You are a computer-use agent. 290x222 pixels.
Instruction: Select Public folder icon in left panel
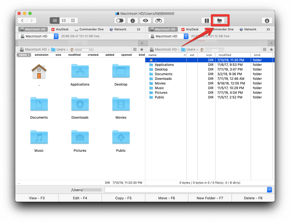coord(121,137)
